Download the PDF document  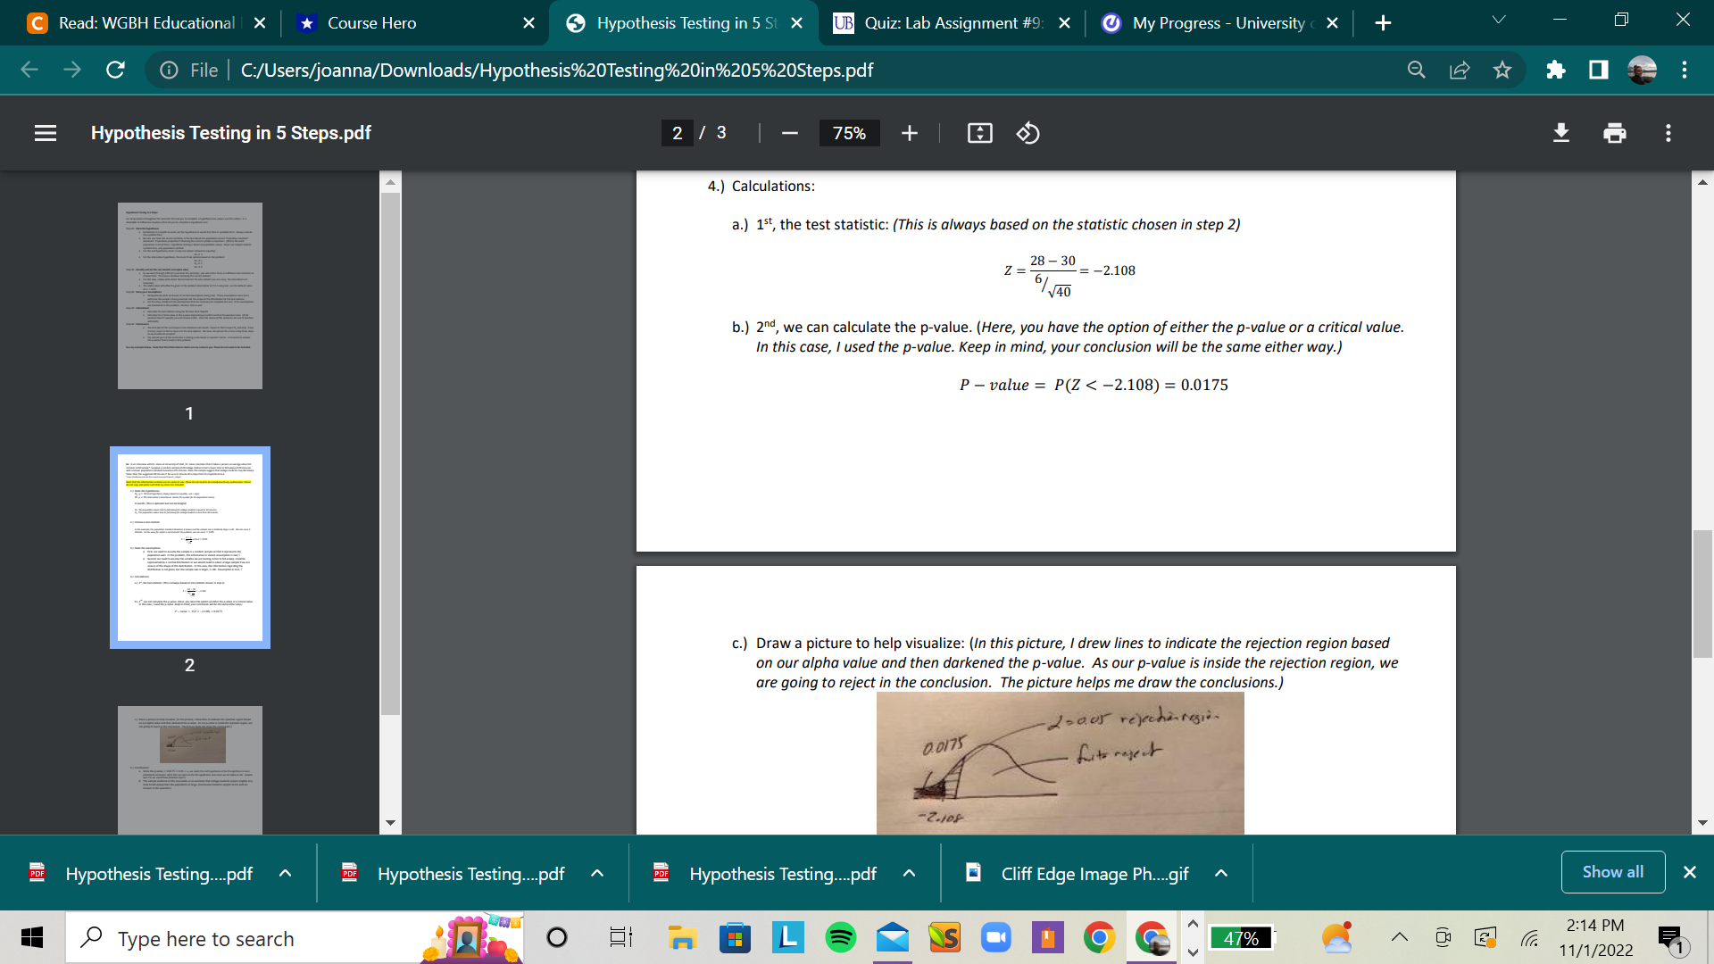[x=1560, y=133]
